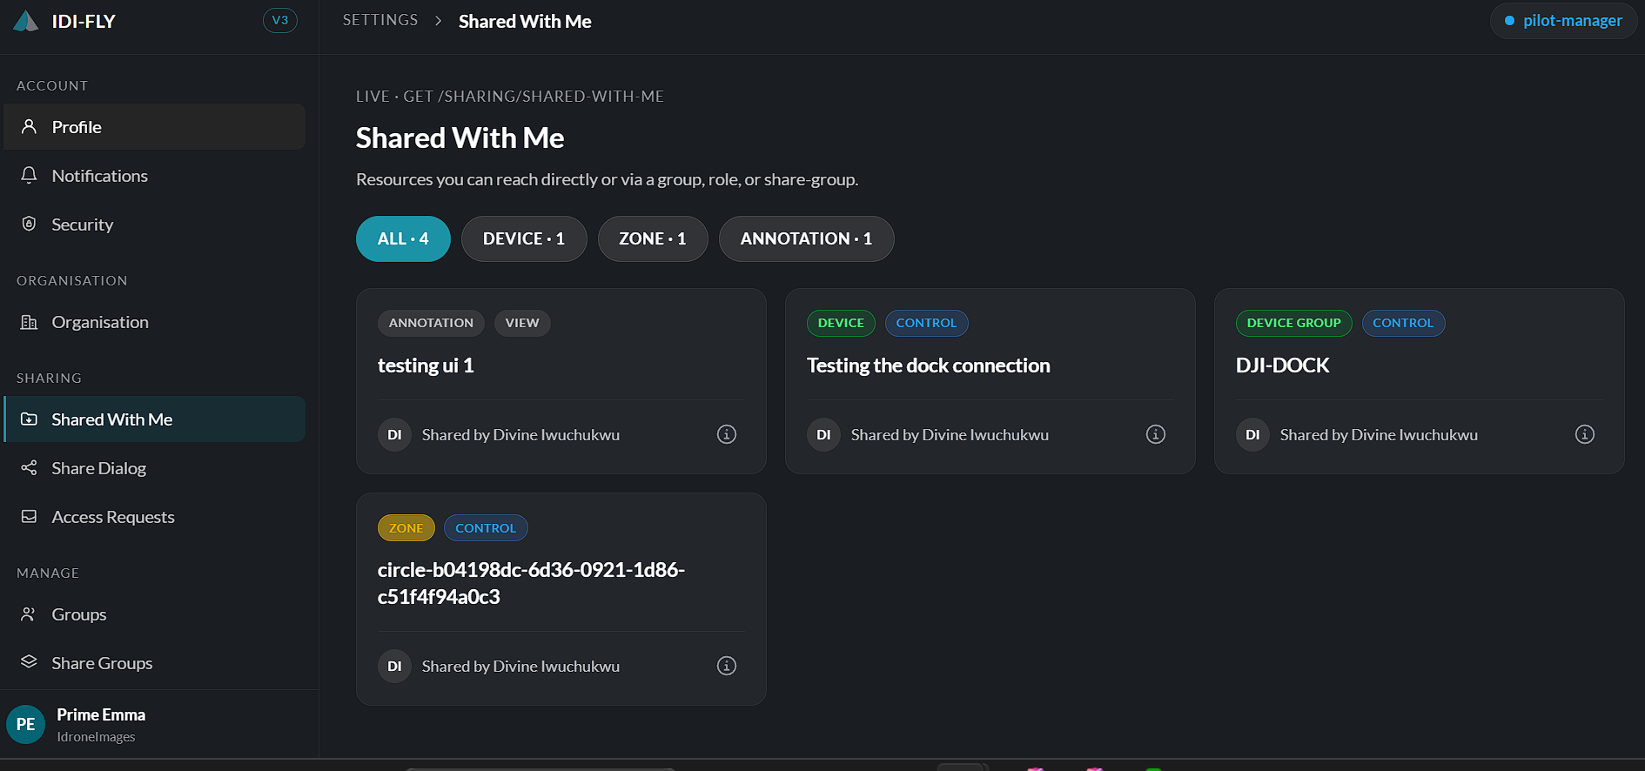Viewport: 1645px width, 771px height.
Task: Click the yellow ZONE tag
Action: (x=406, y=528)
